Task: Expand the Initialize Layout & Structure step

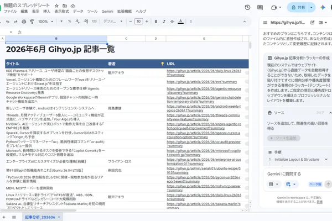Action: [x=326, y=160]
